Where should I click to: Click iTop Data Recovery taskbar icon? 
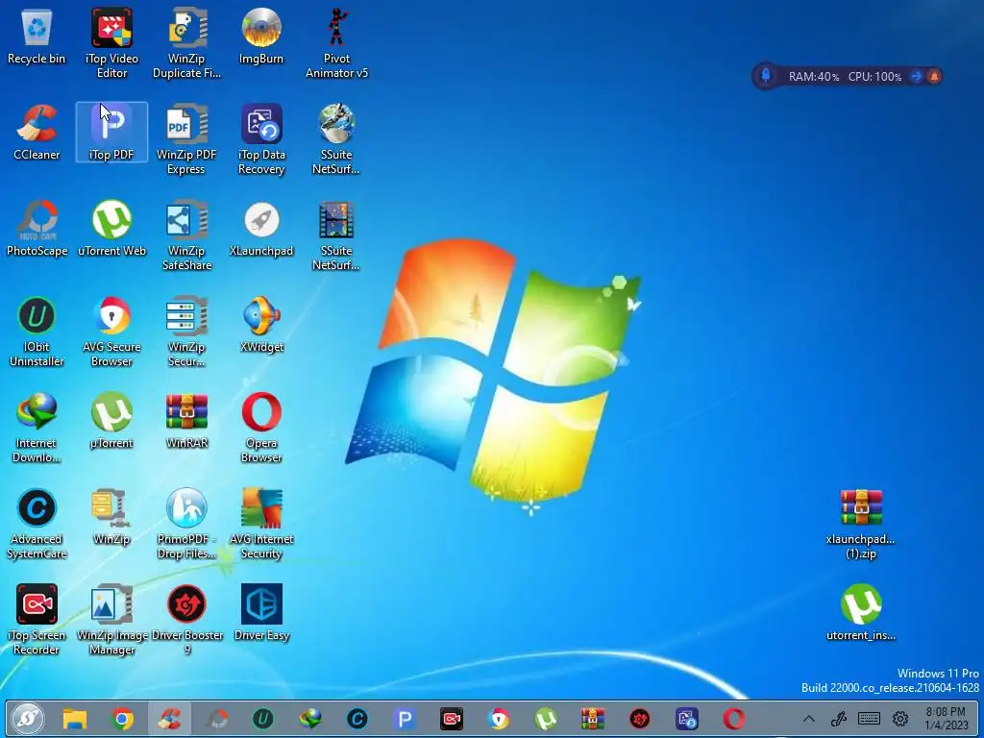(687, 719)
